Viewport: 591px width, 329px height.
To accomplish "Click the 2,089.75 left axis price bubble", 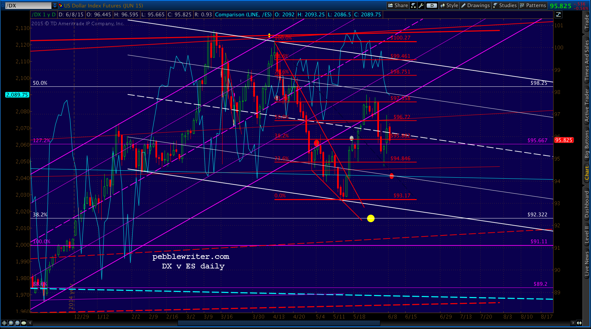I will point(17,95).
